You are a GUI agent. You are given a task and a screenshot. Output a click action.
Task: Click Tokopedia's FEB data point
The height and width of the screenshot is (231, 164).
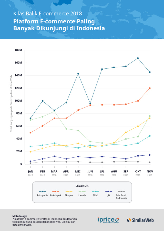(x=43, y=101)
